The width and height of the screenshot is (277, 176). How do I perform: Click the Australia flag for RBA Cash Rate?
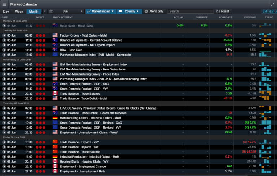tap(55, 50)
